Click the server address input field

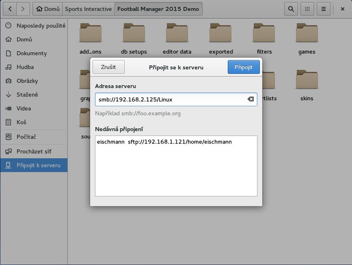click(x=171, y=99)
